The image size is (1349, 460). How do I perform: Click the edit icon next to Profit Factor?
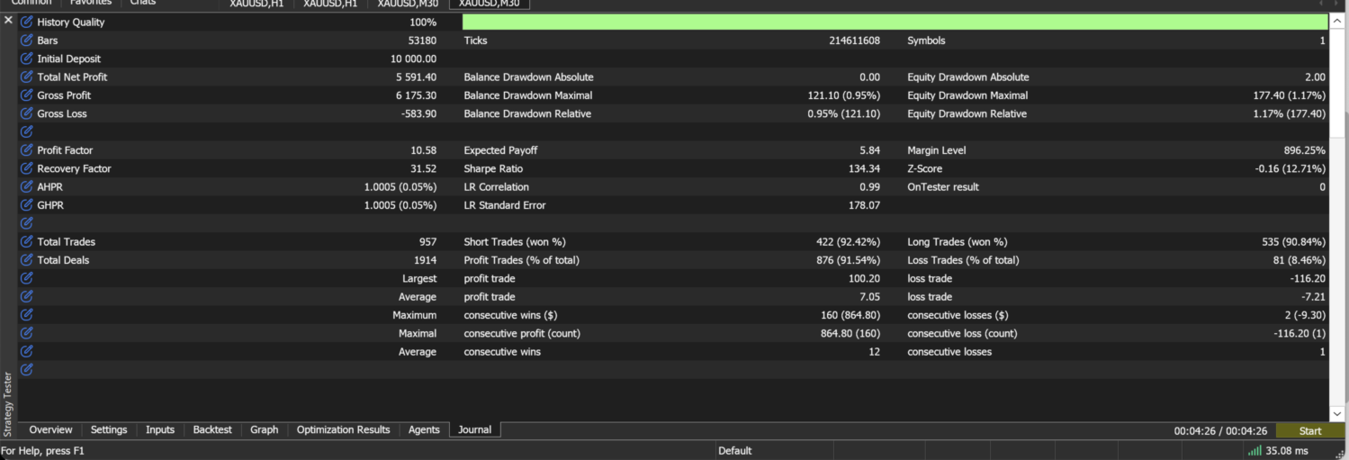pos(26,150)
